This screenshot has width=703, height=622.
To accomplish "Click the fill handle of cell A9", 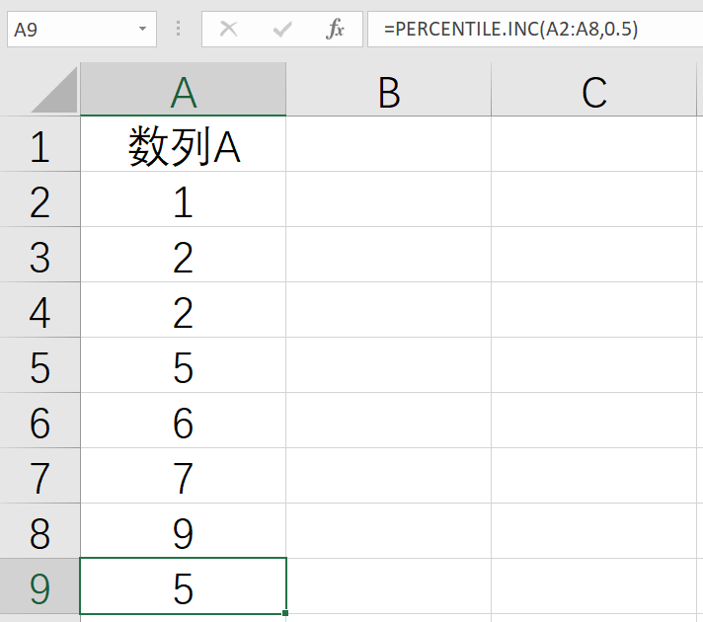I will click(285, 614).
